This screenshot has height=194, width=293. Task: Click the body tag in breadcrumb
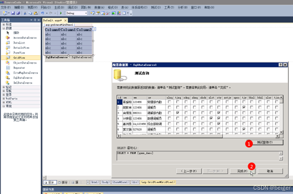106,182
